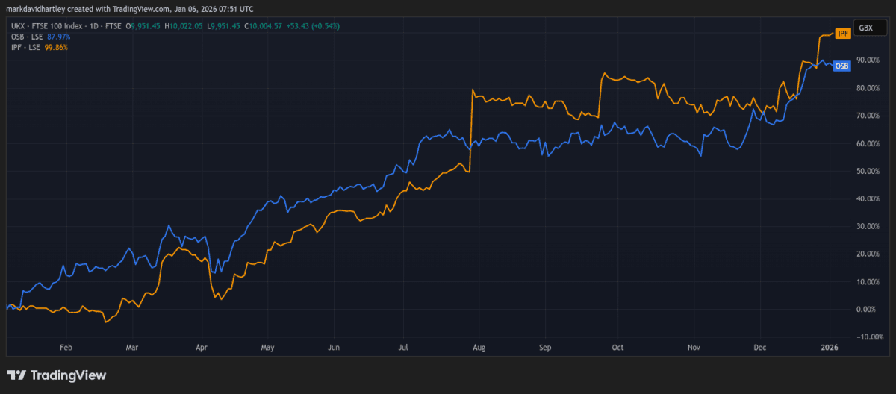896x394 pixels.
Task: Click the orange IPF price label
Action: pyautogui.click(x=843, y=34)
